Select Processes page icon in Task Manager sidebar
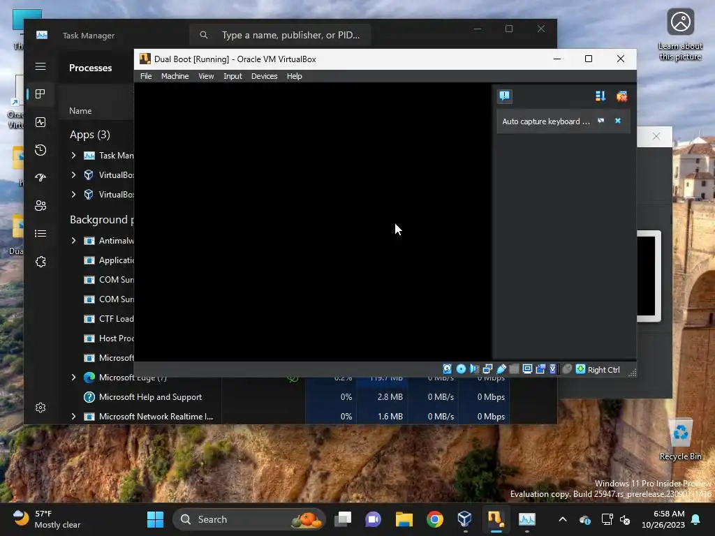 (x=40, y=94)
